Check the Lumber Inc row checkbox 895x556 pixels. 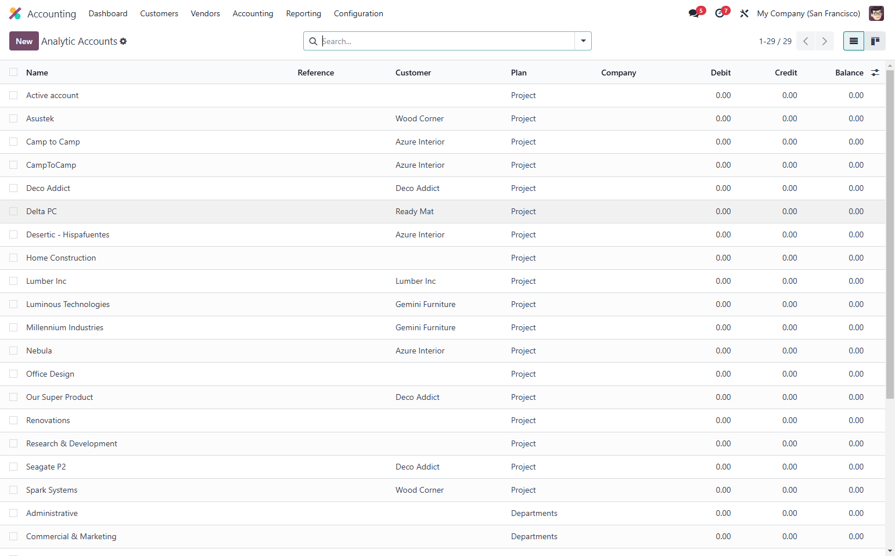click(x=13, y=281)
